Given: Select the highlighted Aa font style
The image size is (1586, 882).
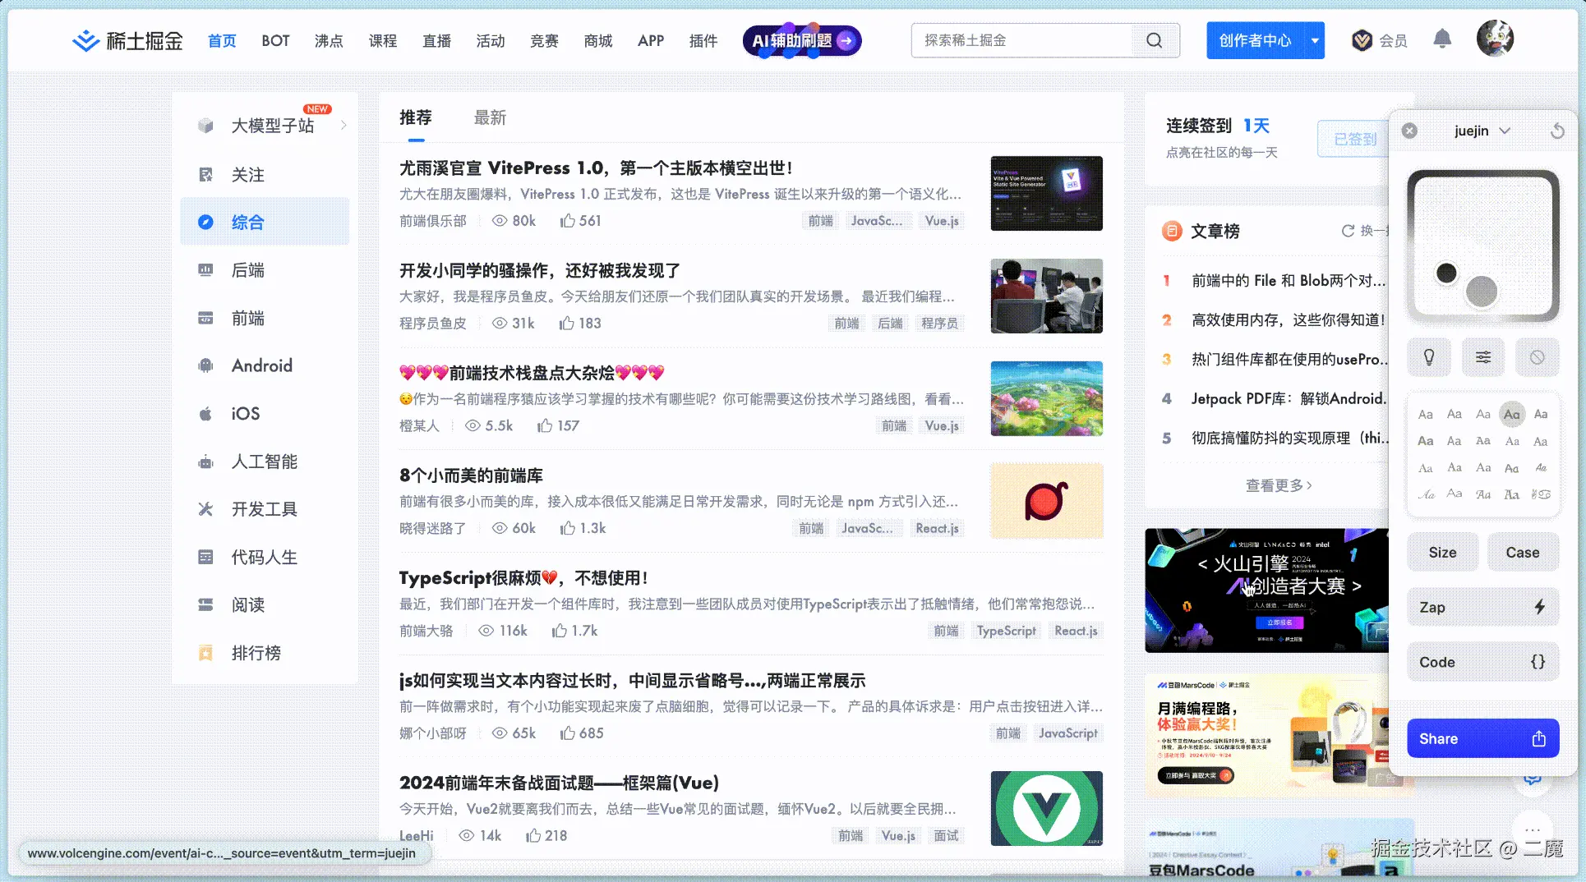Looking at the screenshot, I should tap(1512, 414).
